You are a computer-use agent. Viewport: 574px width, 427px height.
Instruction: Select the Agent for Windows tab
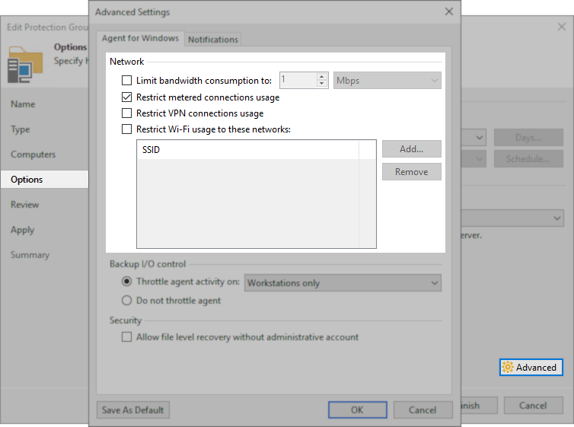[x=140, y=38]
